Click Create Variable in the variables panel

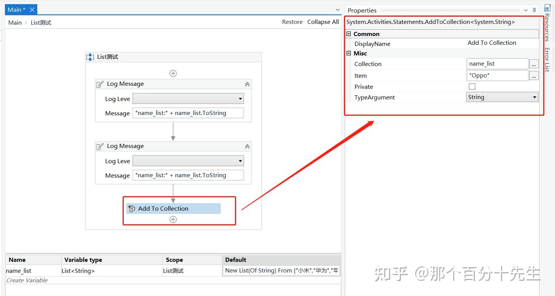point(27,280)
